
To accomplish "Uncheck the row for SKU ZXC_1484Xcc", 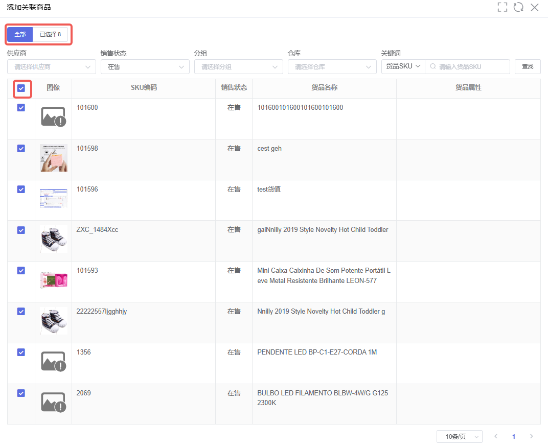I will pos(21,230).
